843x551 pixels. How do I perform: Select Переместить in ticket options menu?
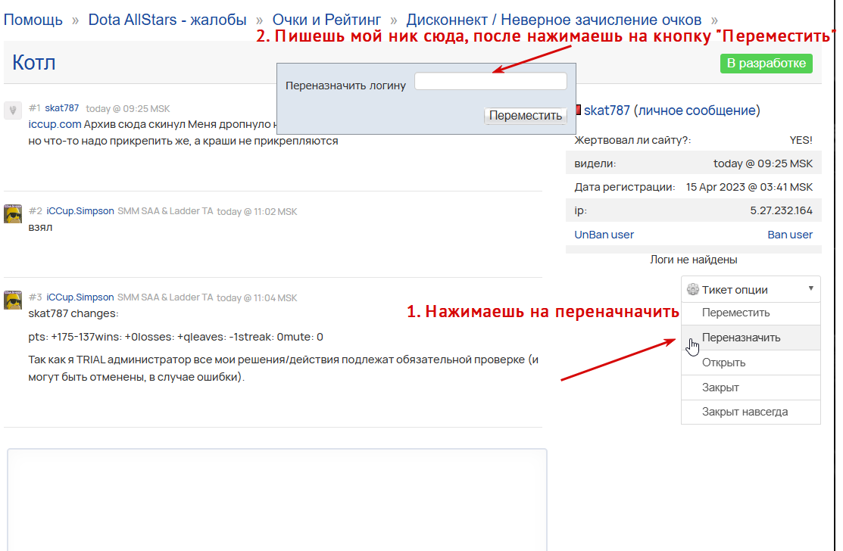pos(751,313)
